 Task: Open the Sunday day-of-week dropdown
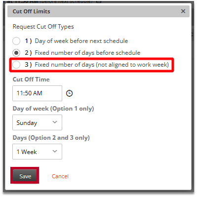click(x=37, y=122)
